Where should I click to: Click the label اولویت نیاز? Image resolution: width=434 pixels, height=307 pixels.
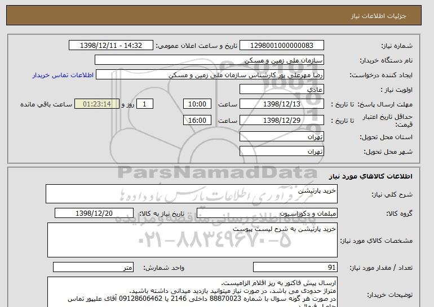(x=396, y=90)
